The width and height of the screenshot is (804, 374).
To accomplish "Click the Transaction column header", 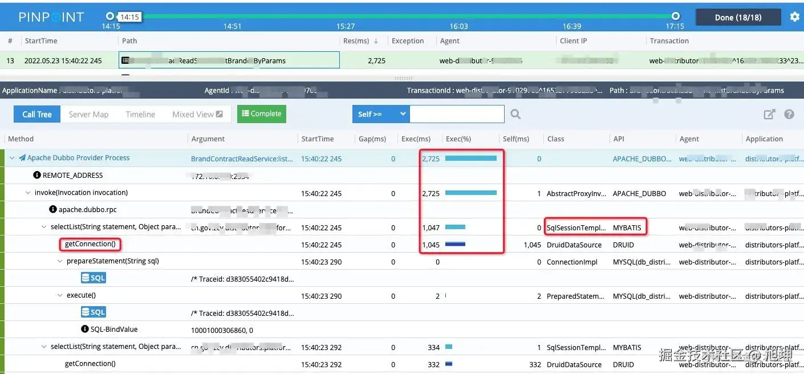I will point(669,41).
